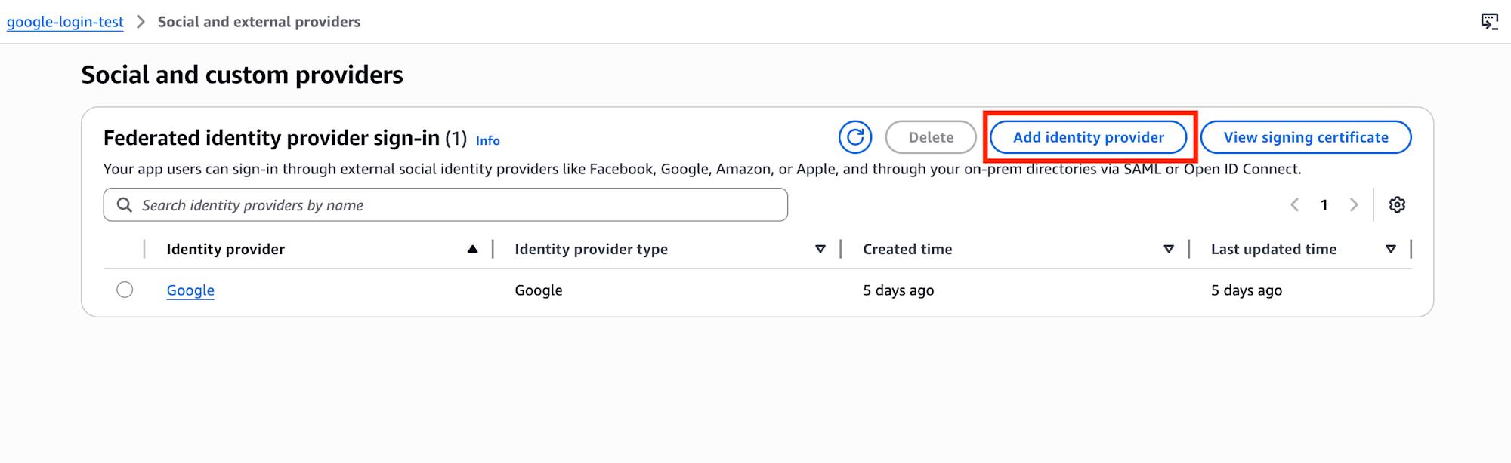The image size is (1511, 463).
Task: Sort by Last updated time arrow
Action: (1391, 249)
